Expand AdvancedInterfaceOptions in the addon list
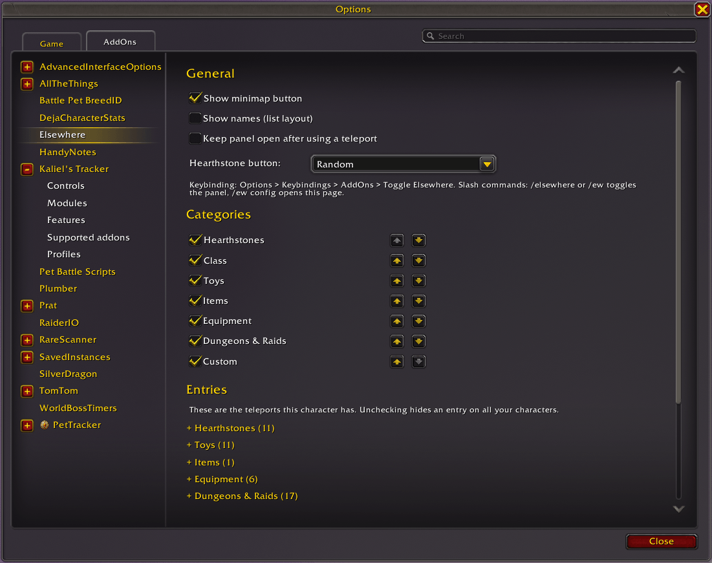 [27, 67]
